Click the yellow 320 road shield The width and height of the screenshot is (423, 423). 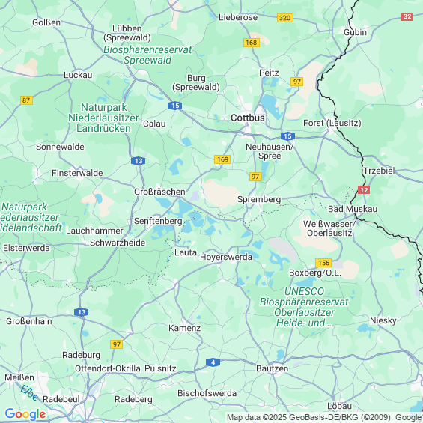[x=285, y=18]
